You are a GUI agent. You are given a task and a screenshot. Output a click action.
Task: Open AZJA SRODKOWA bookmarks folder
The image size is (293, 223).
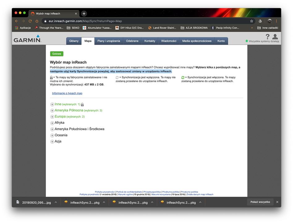(194, 28)
